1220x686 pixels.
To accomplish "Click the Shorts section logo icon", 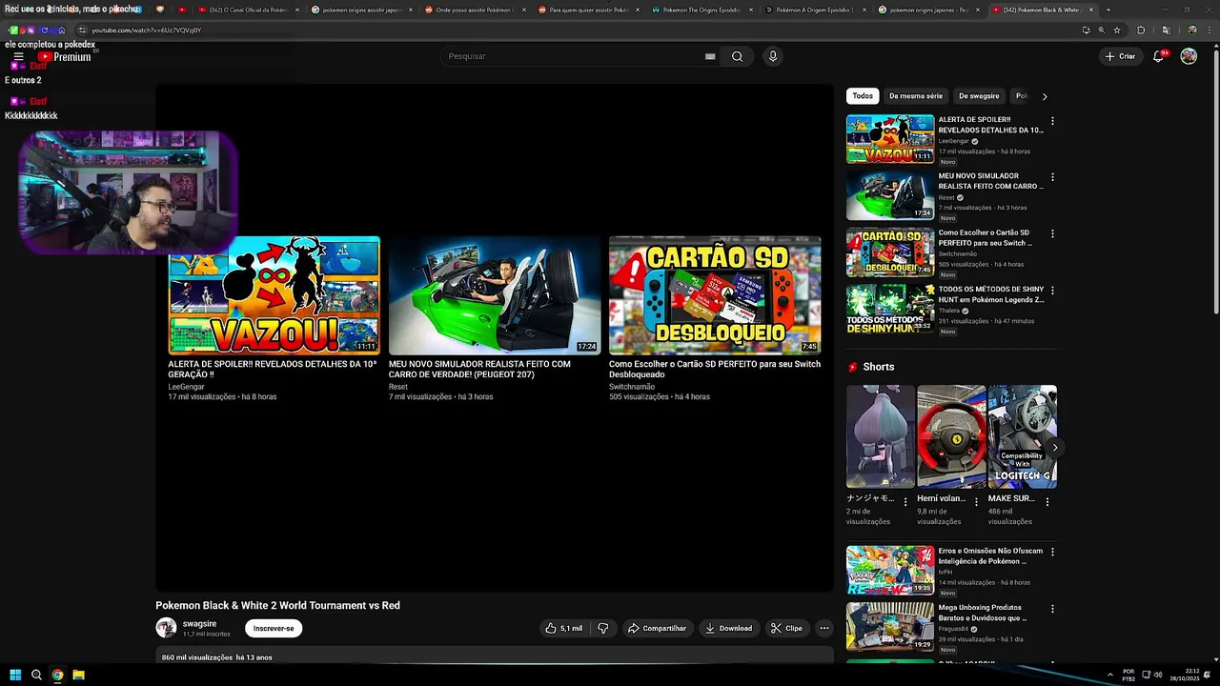I will (x=853, y=367).
